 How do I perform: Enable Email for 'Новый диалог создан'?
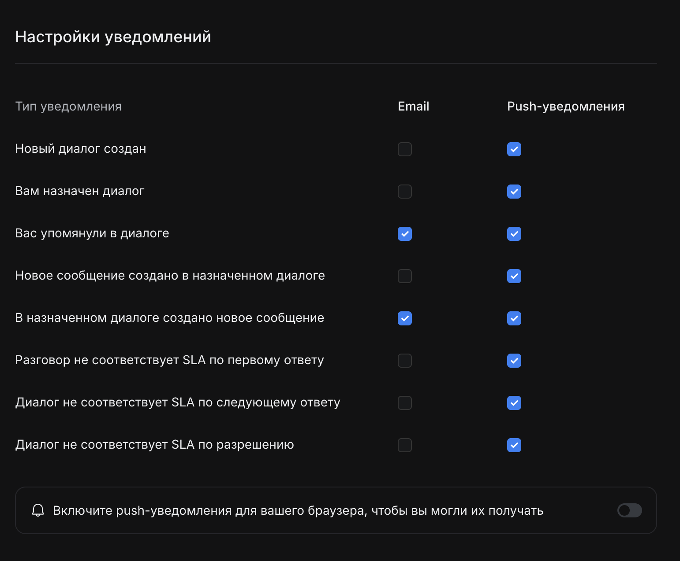coord(404,149)
